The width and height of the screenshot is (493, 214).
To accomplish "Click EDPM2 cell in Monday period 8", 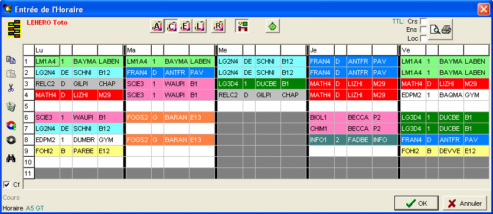I will 47,140.
